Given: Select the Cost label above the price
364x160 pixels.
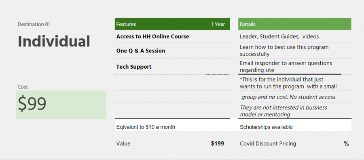Looking at the screenshot, I should [23, 87].
